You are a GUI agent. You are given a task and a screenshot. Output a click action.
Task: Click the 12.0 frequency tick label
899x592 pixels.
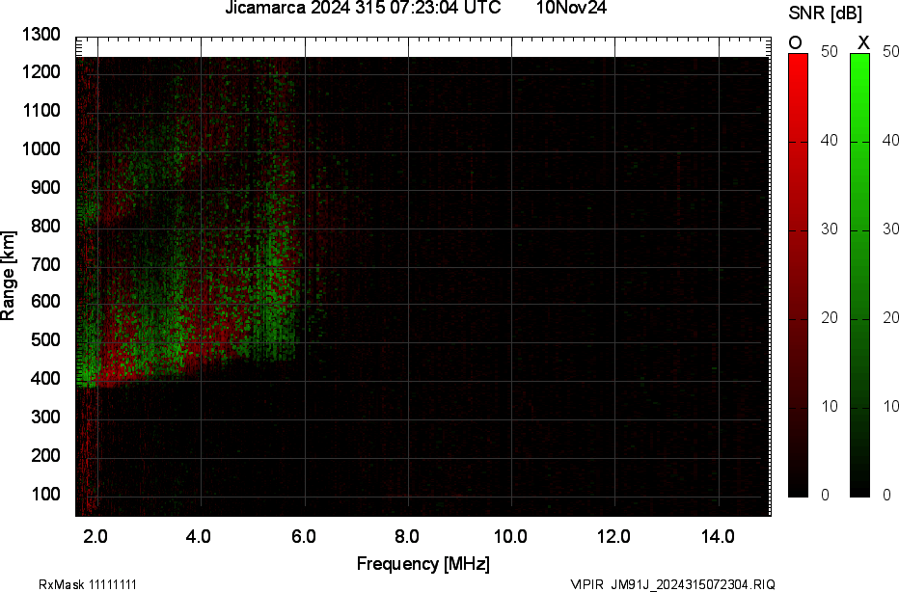point(613,536)
